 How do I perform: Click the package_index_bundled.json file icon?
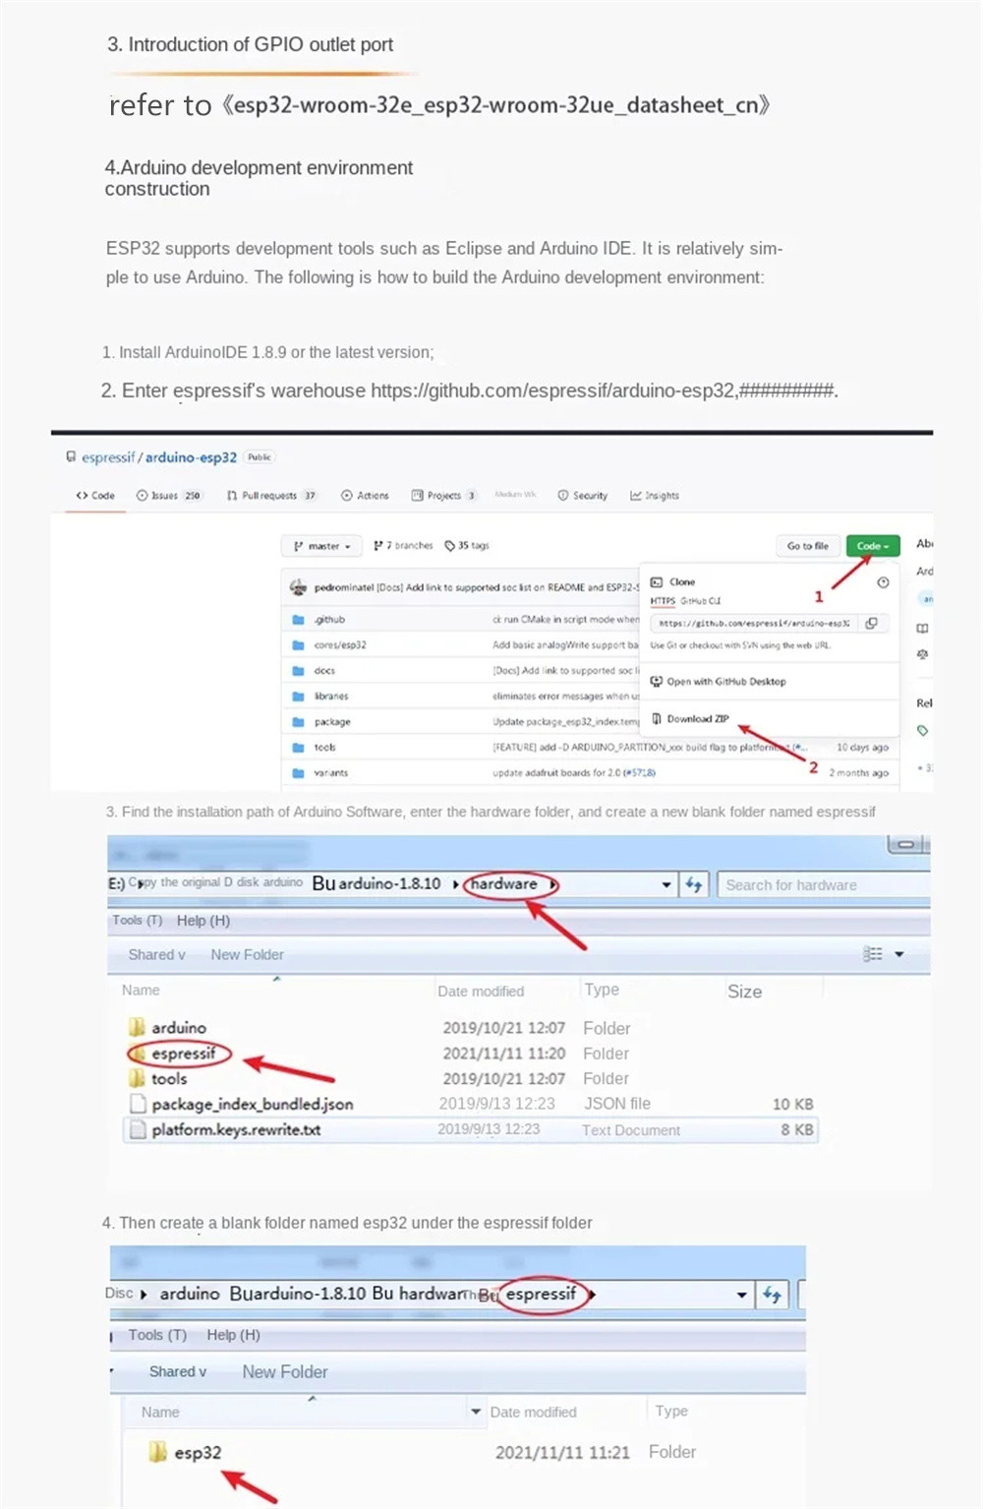[x=138, y=1104]
